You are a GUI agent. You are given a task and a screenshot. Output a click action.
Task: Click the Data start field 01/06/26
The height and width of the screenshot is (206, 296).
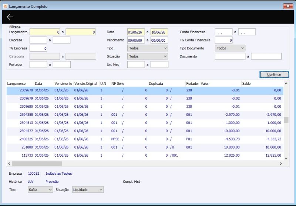coord(136,32)
